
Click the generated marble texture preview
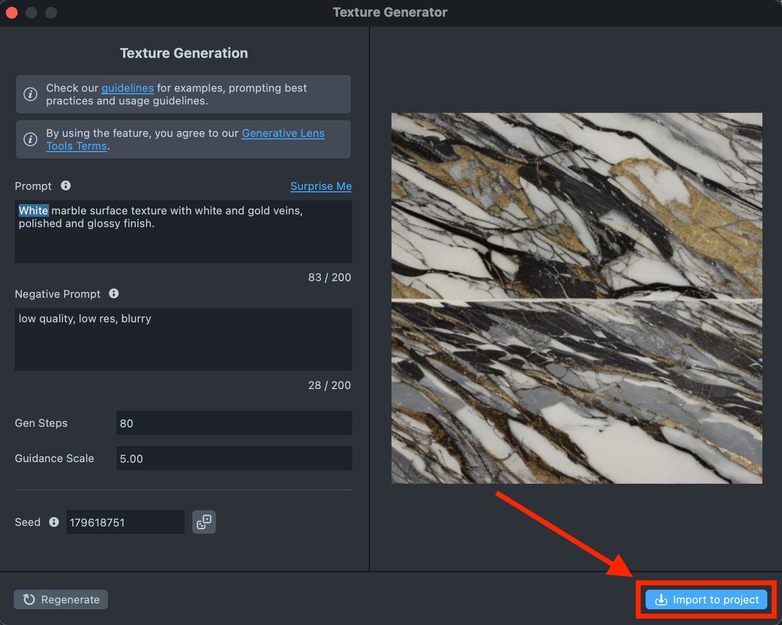(576, 298)
